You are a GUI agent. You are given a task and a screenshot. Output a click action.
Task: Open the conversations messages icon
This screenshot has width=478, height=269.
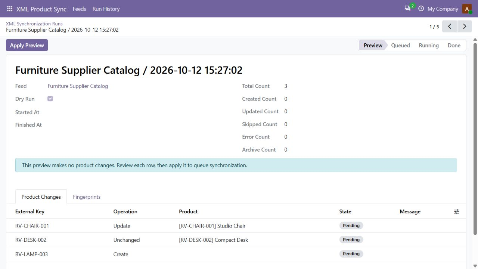tap(407, 9)
